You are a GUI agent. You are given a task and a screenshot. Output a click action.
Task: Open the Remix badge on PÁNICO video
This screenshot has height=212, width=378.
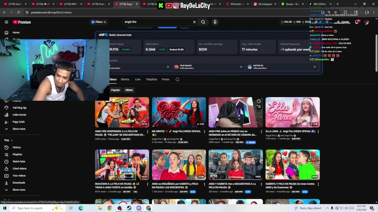250,142
